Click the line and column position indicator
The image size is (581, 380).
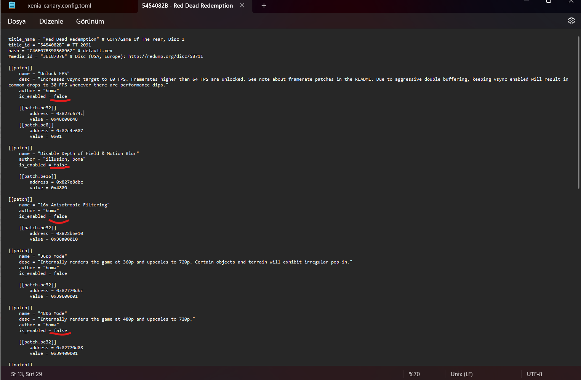coord(27,374)
